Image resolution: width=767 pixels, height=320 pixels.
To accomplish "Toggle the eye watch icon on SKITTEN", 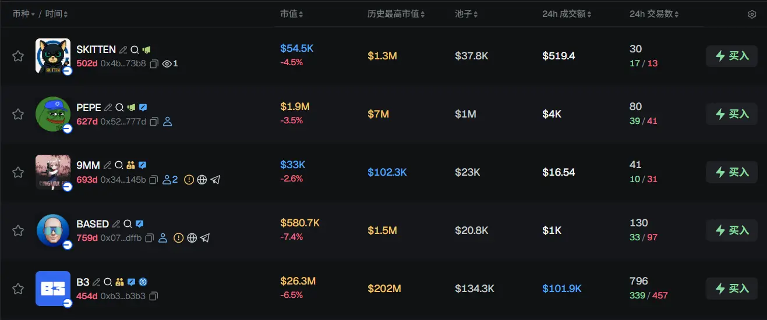I will click(x=167, y=63).
